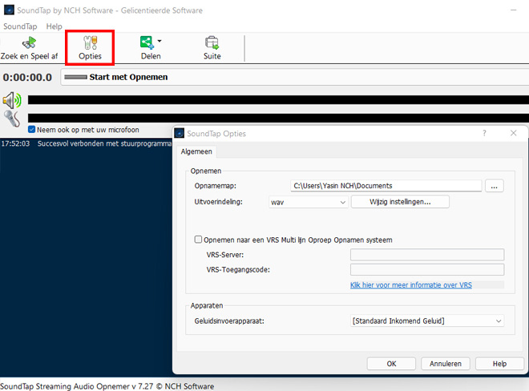Click the microphone volume level bar

[278, 118]
